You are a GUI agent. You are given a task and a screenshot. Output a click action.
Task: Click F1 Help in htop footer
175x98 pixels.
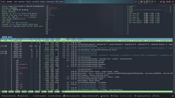point(4,91)
